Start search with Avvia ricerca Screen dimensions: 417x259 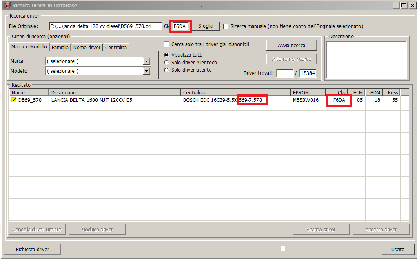291,45
